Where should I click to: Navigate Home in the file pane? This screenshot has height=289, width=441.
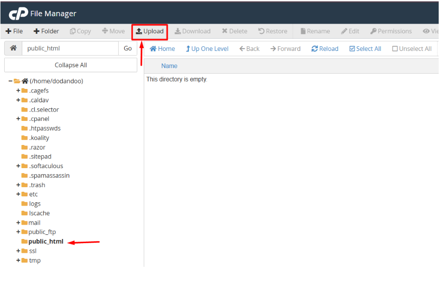[162, 49]
